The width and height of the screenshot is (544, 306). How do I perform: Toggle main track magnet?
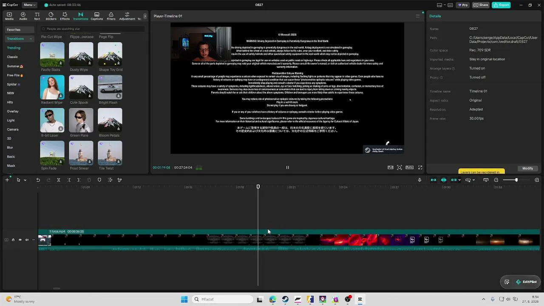coord(433,180)
